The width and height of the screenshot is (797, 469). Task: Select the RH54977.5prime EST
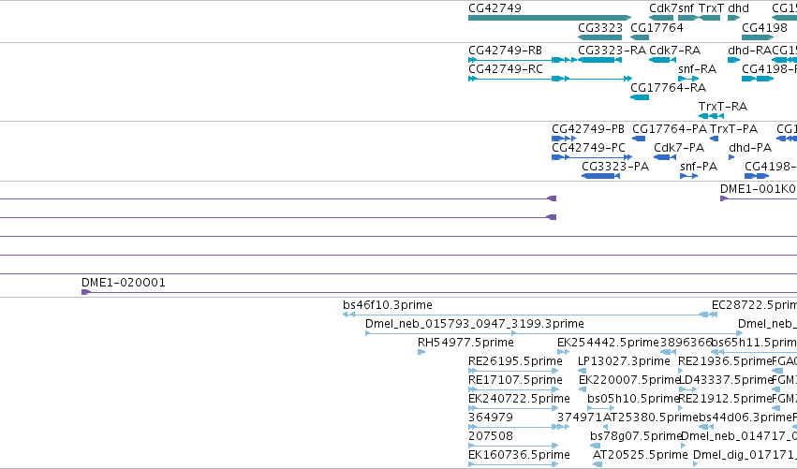tap(421, 352)
